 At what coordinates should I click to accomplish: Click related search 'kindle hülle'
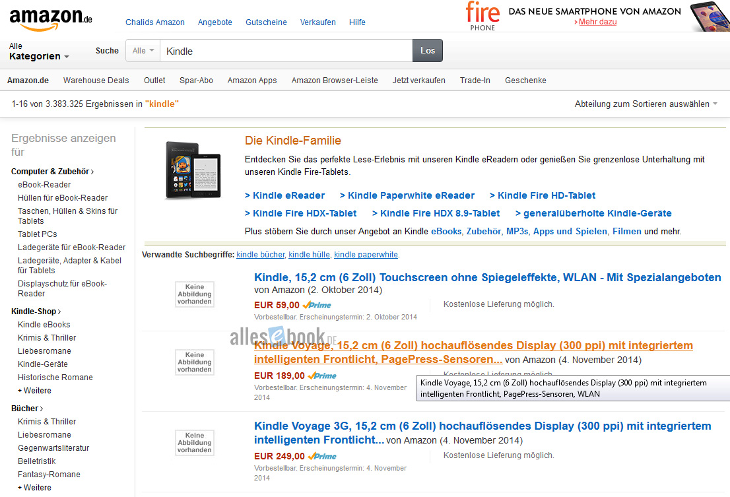click(x=309, y=255)
